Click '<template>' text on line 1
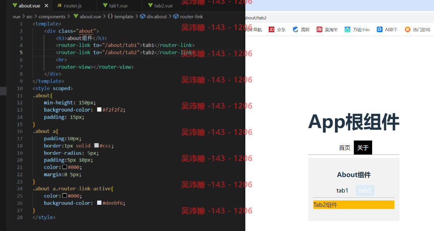Viewport: 434px width, 231px height. [x=47, y=24]
